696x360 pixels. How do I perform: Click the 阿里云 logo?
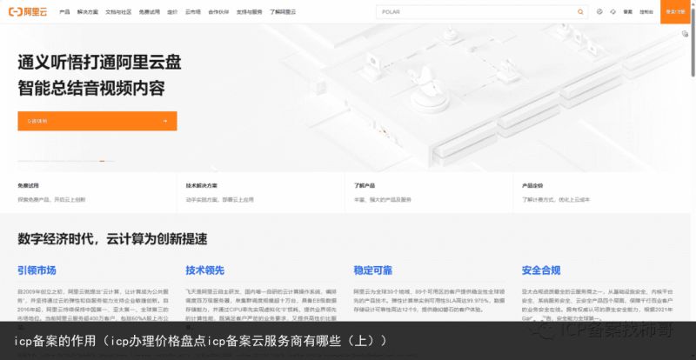[x=28, y=12]
